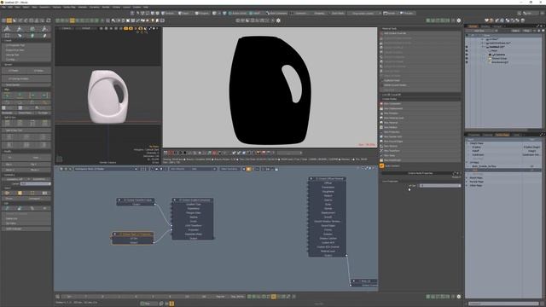Screen dimensions: 546x307
Task: Open the Vertex Map menu
Action: tap(69, 7)
